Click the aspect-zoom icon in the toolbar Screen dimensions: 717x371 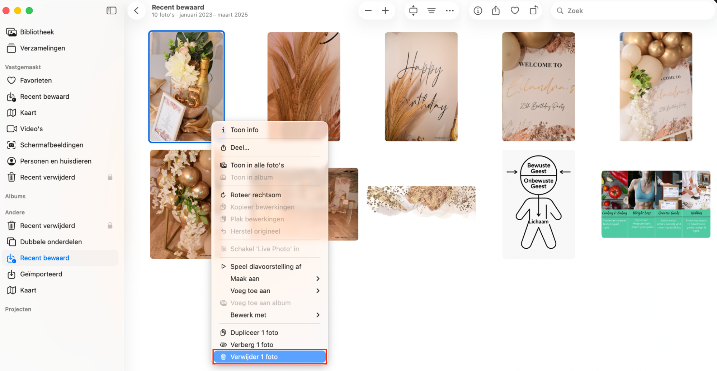pos(413,10)
